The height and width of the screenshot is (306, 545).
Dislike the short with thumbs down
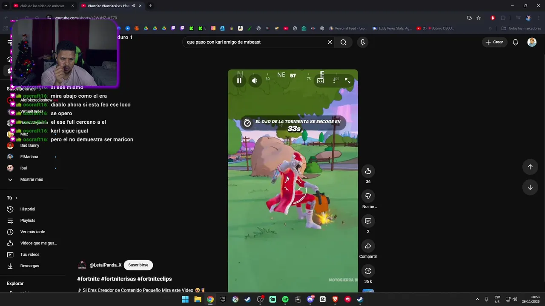coord(368,196)
